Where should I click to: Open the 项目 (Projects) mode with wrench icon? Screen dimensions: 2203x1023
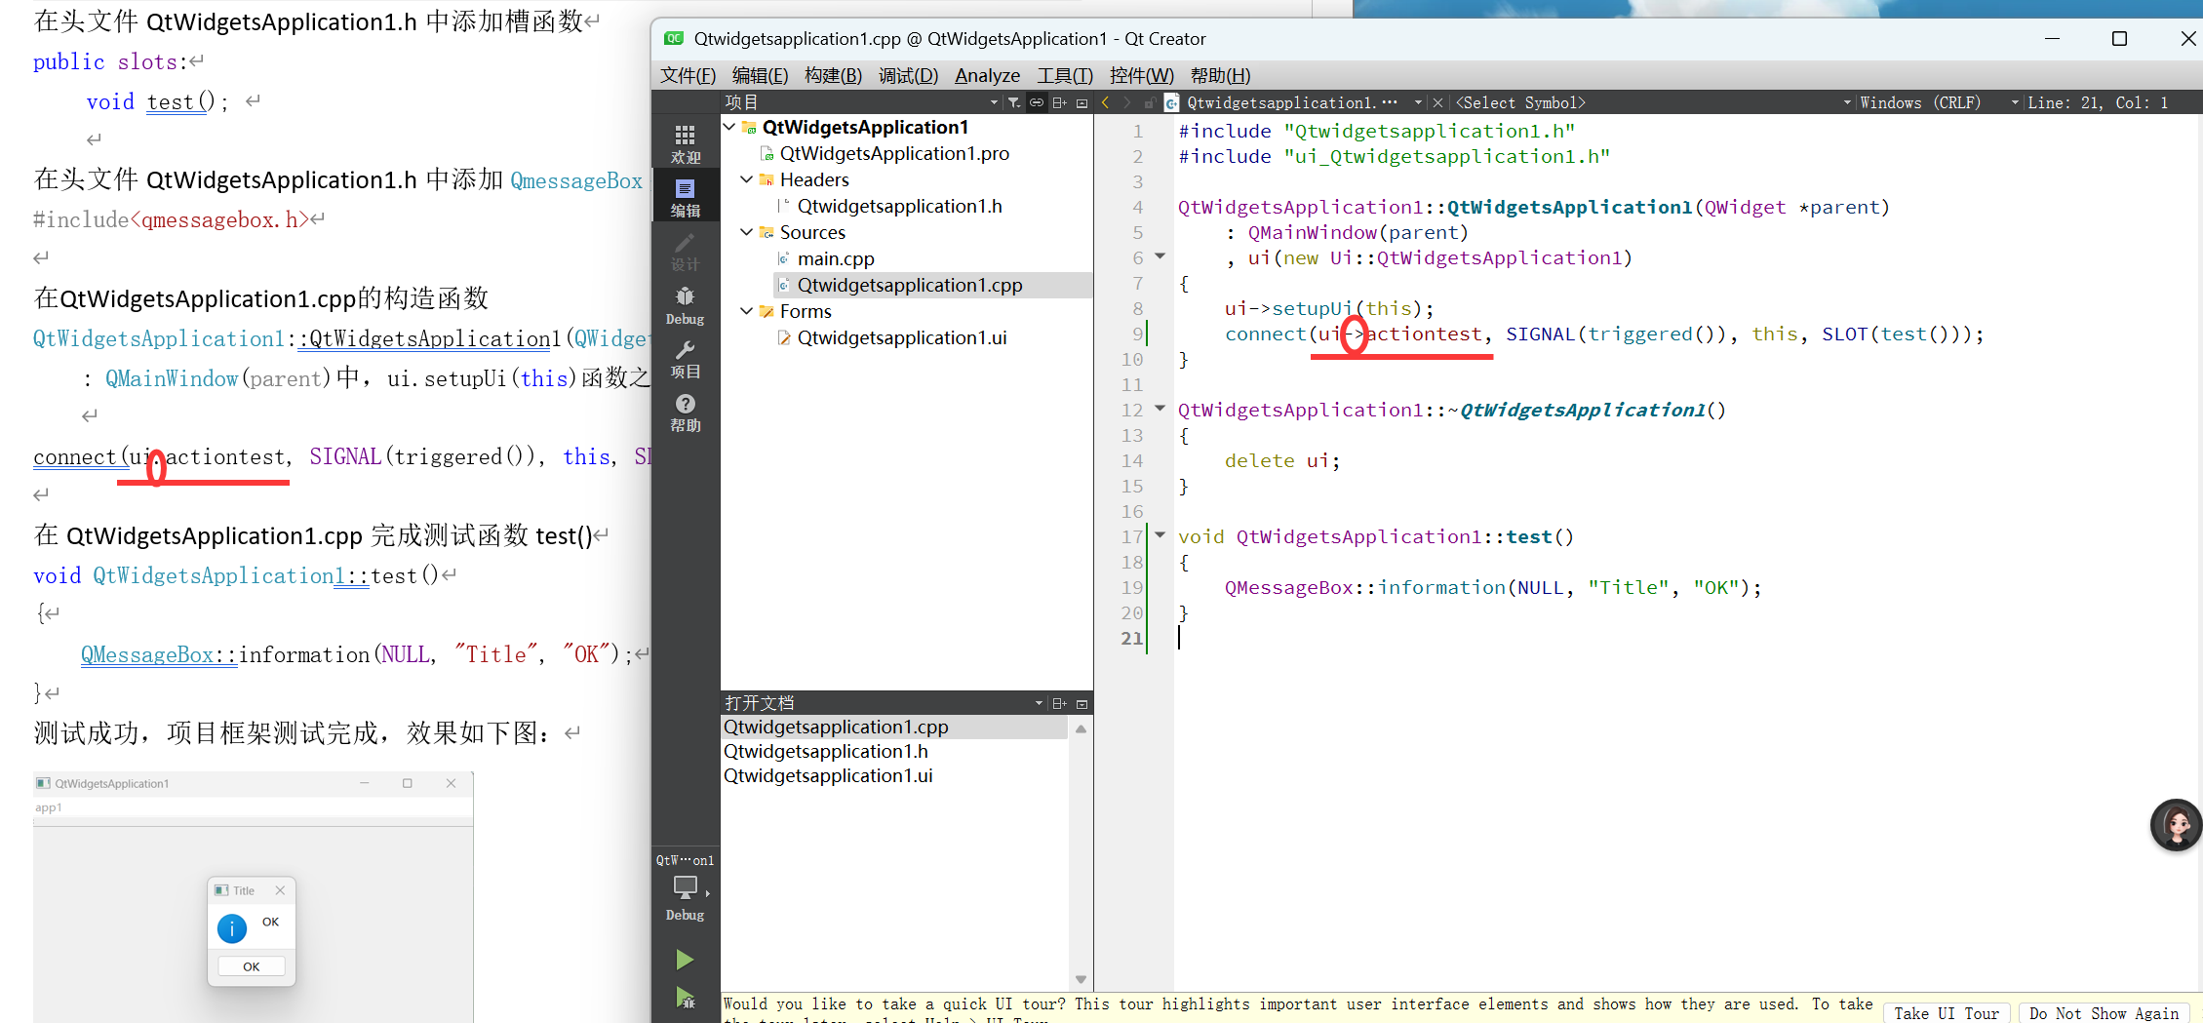pos(685,358)
